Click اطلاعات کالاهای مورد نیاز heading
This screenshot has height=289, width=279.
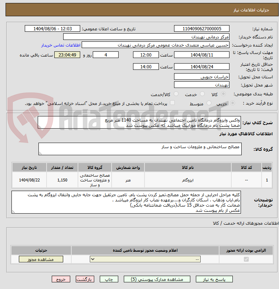tap(246, 134)
